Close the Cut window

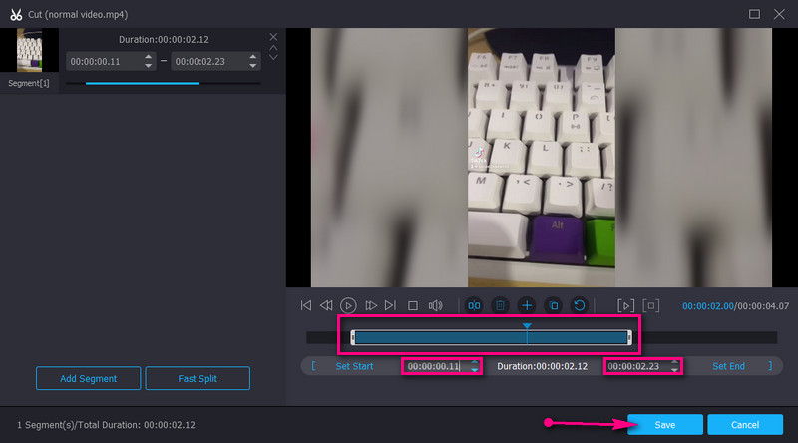(x=779, y=14)
